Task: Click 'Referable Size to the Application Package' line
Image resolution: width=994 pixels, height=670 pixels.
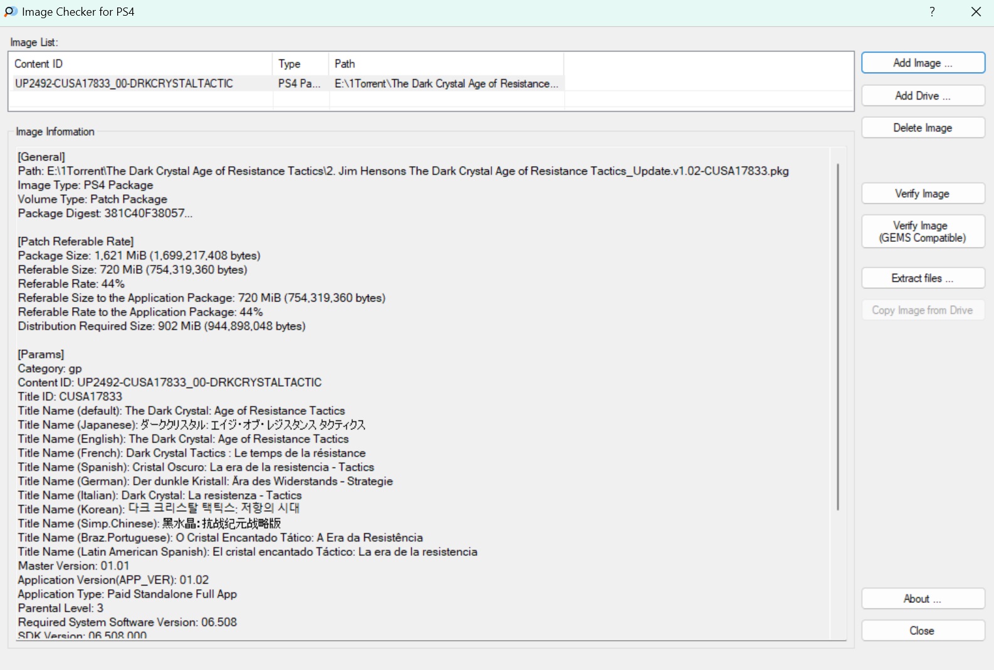Action: coord(202,298)
